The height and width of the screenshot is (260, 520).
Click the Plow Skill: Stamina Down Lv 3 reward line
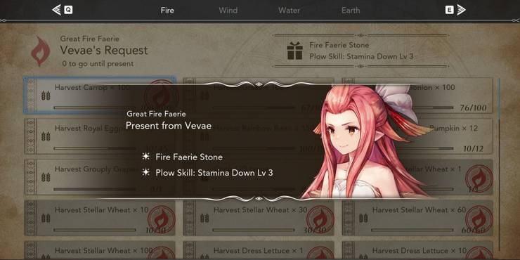pyautogui.click(x=214, y=173)
